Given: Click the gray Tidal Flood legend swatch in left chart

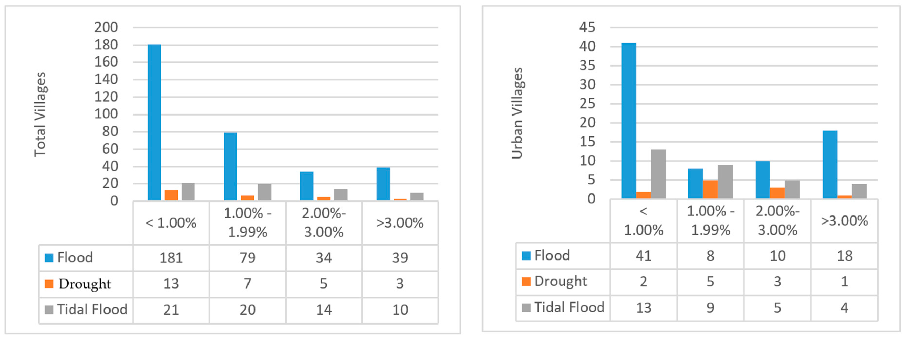Looking at the screenshot, I should tap(49, 310).
